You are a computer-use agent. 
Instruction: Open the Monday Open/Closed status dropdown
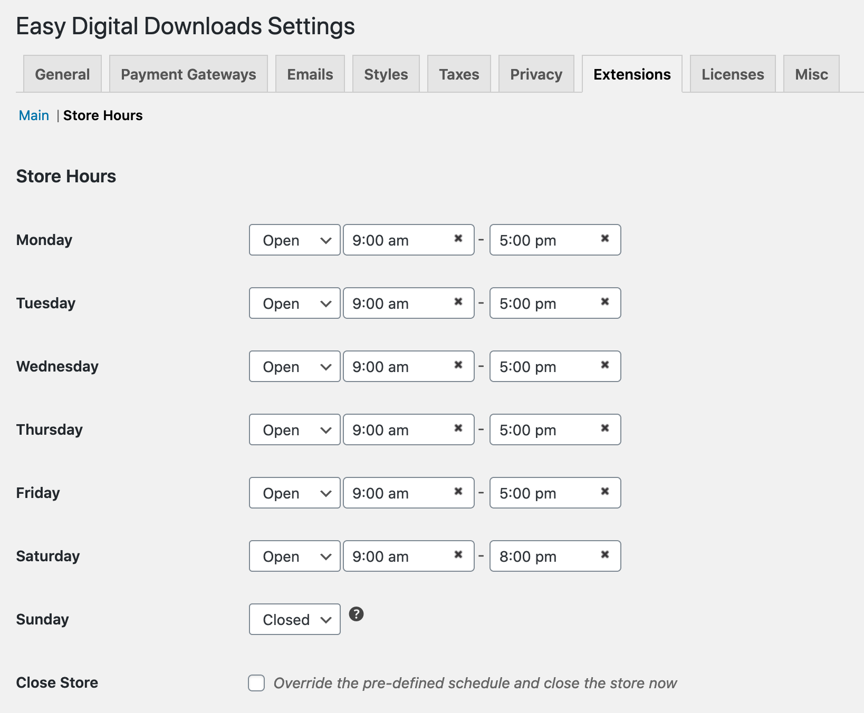(294, 240)
